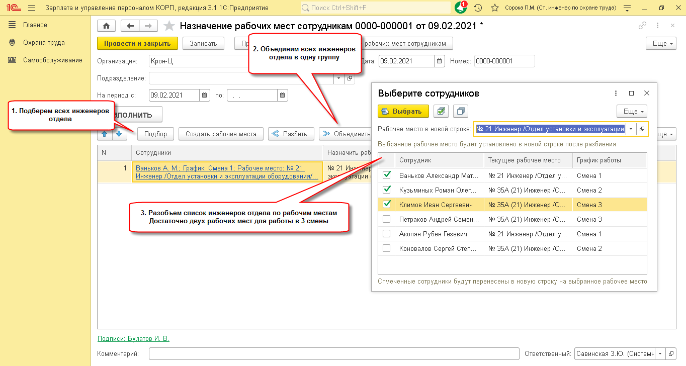Move the table row down with blue arrow
686x366 pixels.
click(119, 134)
